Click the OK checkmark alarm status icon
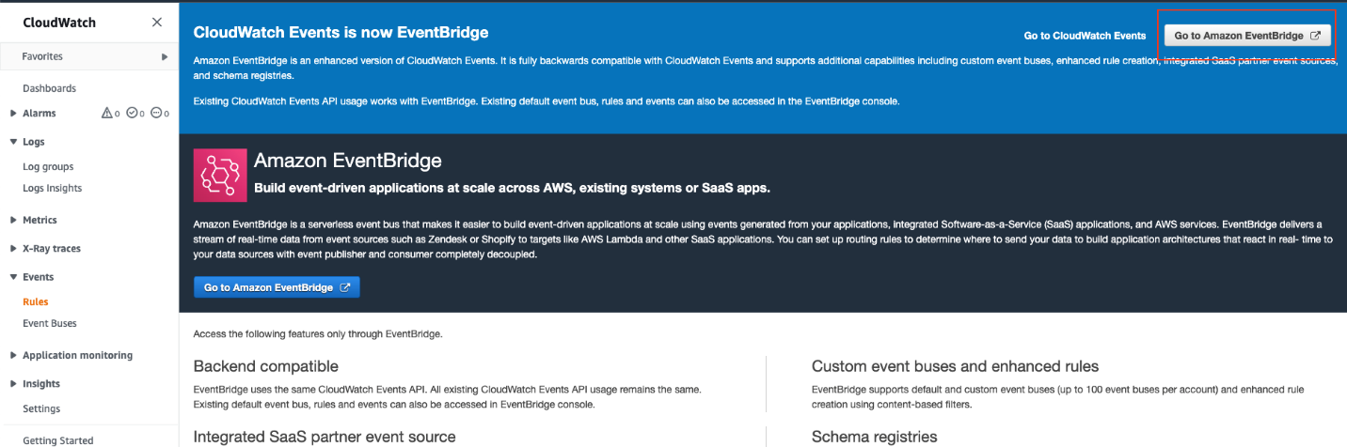1347x447 pixels. [132, 114]
